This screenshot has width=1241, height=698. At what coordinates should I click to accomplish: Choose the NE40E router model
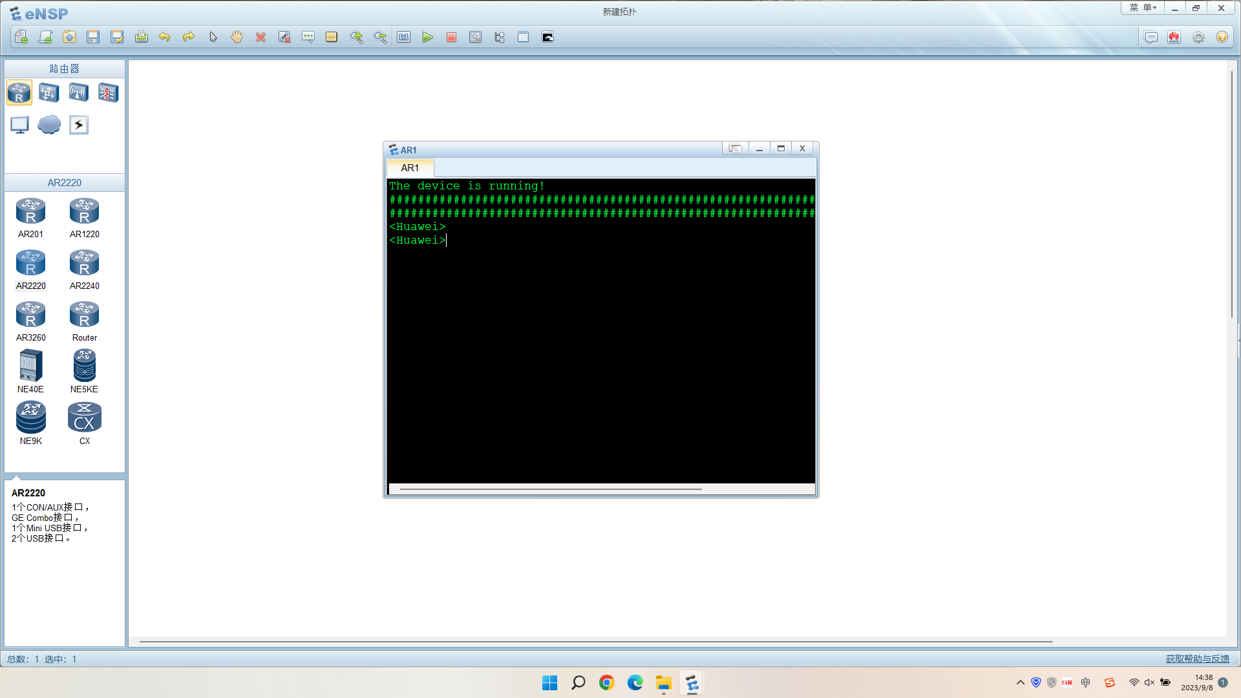(x=31, y=372)
